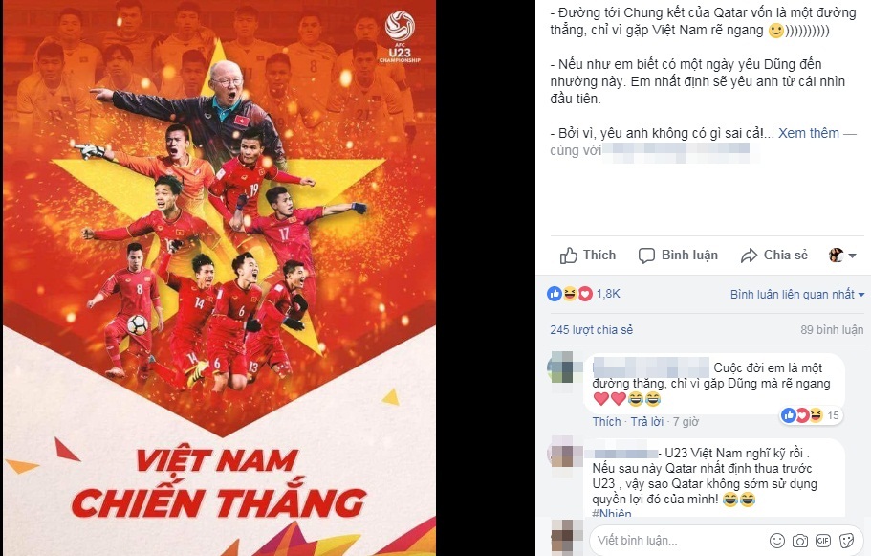Open the emoji picker in comment box
871x556 pixels.
(777, 541)
